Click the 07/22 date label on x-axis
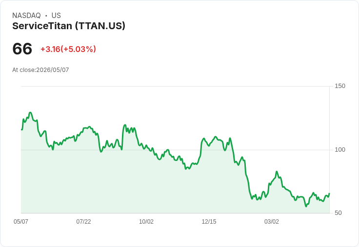 (83, 222)
